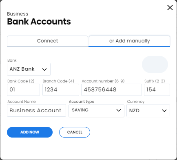Image resolution: width=177 pixels, height=160 pixels.
Task: Select the Account number field 458756448
Action: [x=111, y=90]
